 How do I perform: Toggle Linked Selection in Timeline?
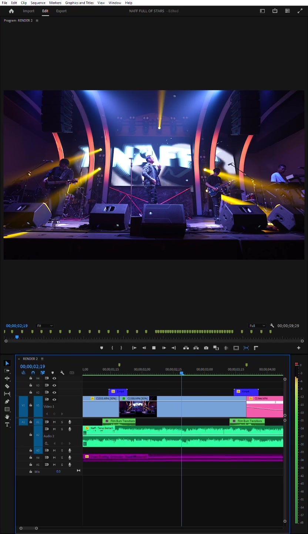pos(43,373)
